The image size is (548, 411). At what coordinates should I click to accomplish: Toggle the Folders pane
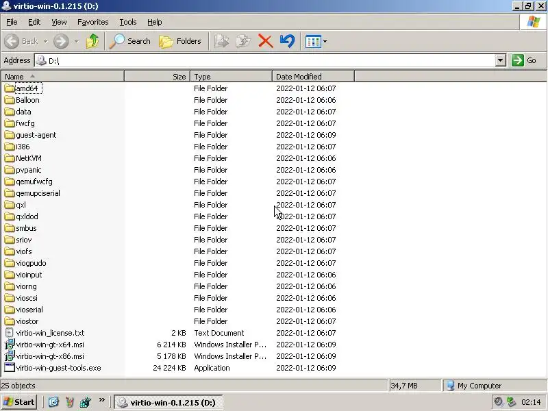point(180,41)
